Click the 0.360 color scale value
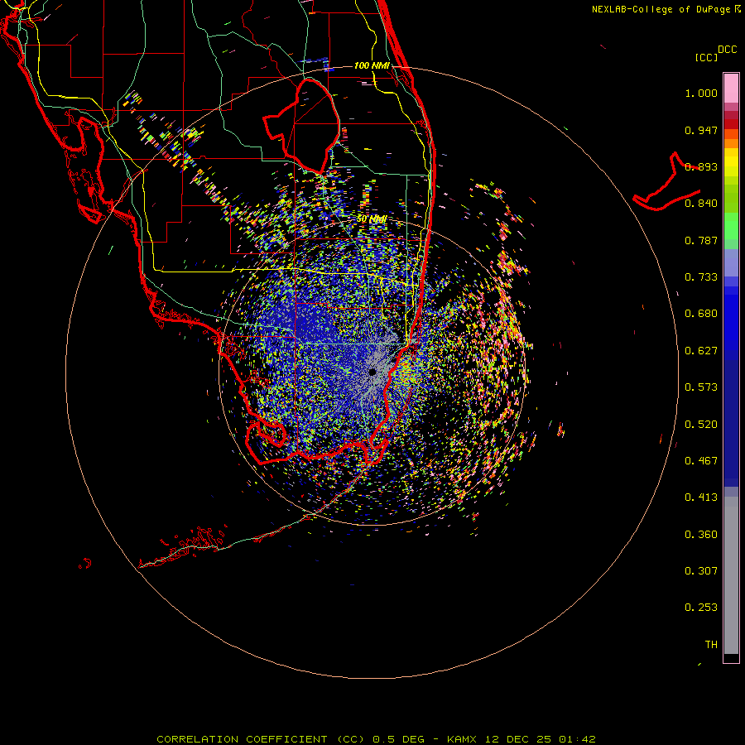Viewport: 745px width, 745px height. pos(701,535)
